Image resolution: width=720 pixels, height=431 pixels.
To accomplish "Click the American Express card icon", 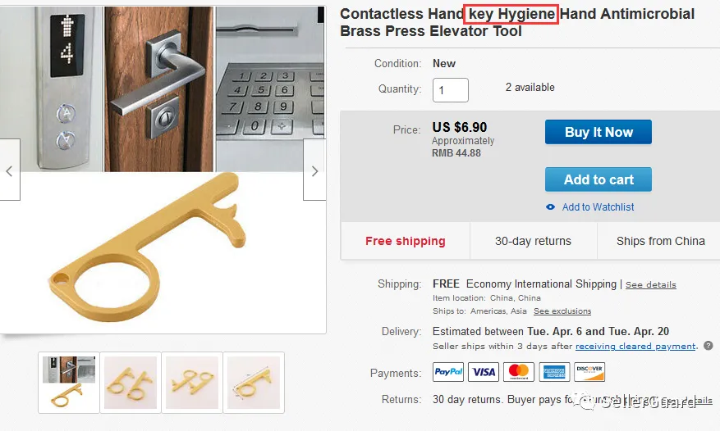I will 554,372.
